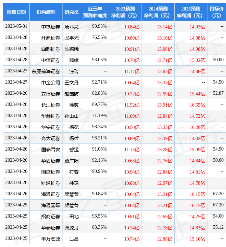Select the 55.12 target price cell
The image size is (226, 247).
click(218, 227)
